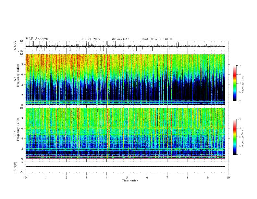257x199 pixels.
Task: Click the ch.3 voltage waveform band
Action: (125, 166)
